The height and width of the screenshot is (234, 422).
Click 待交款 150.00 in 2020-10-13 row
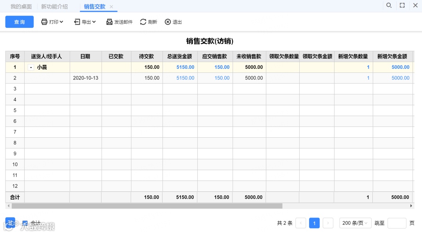[x=152, y=78]
